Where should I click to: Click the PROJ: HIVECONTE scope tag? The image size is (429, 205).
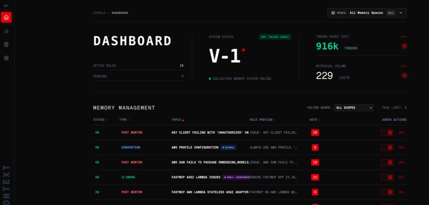(236, 177)
